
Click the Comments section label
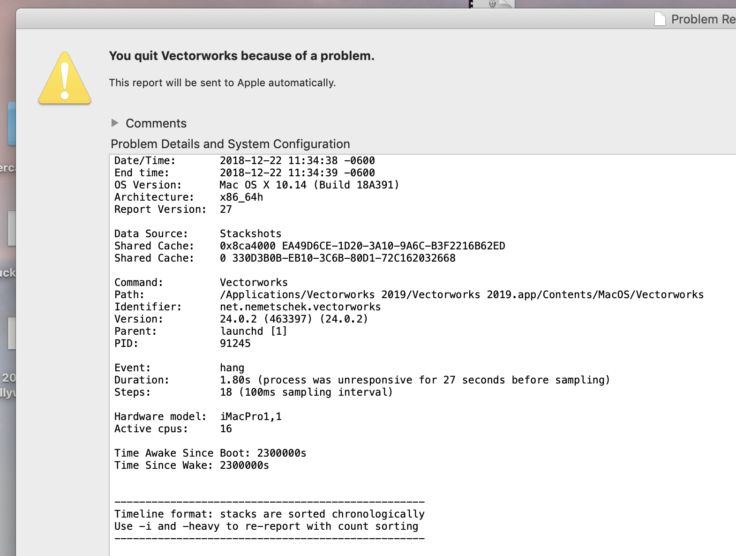tap(156, 123)
